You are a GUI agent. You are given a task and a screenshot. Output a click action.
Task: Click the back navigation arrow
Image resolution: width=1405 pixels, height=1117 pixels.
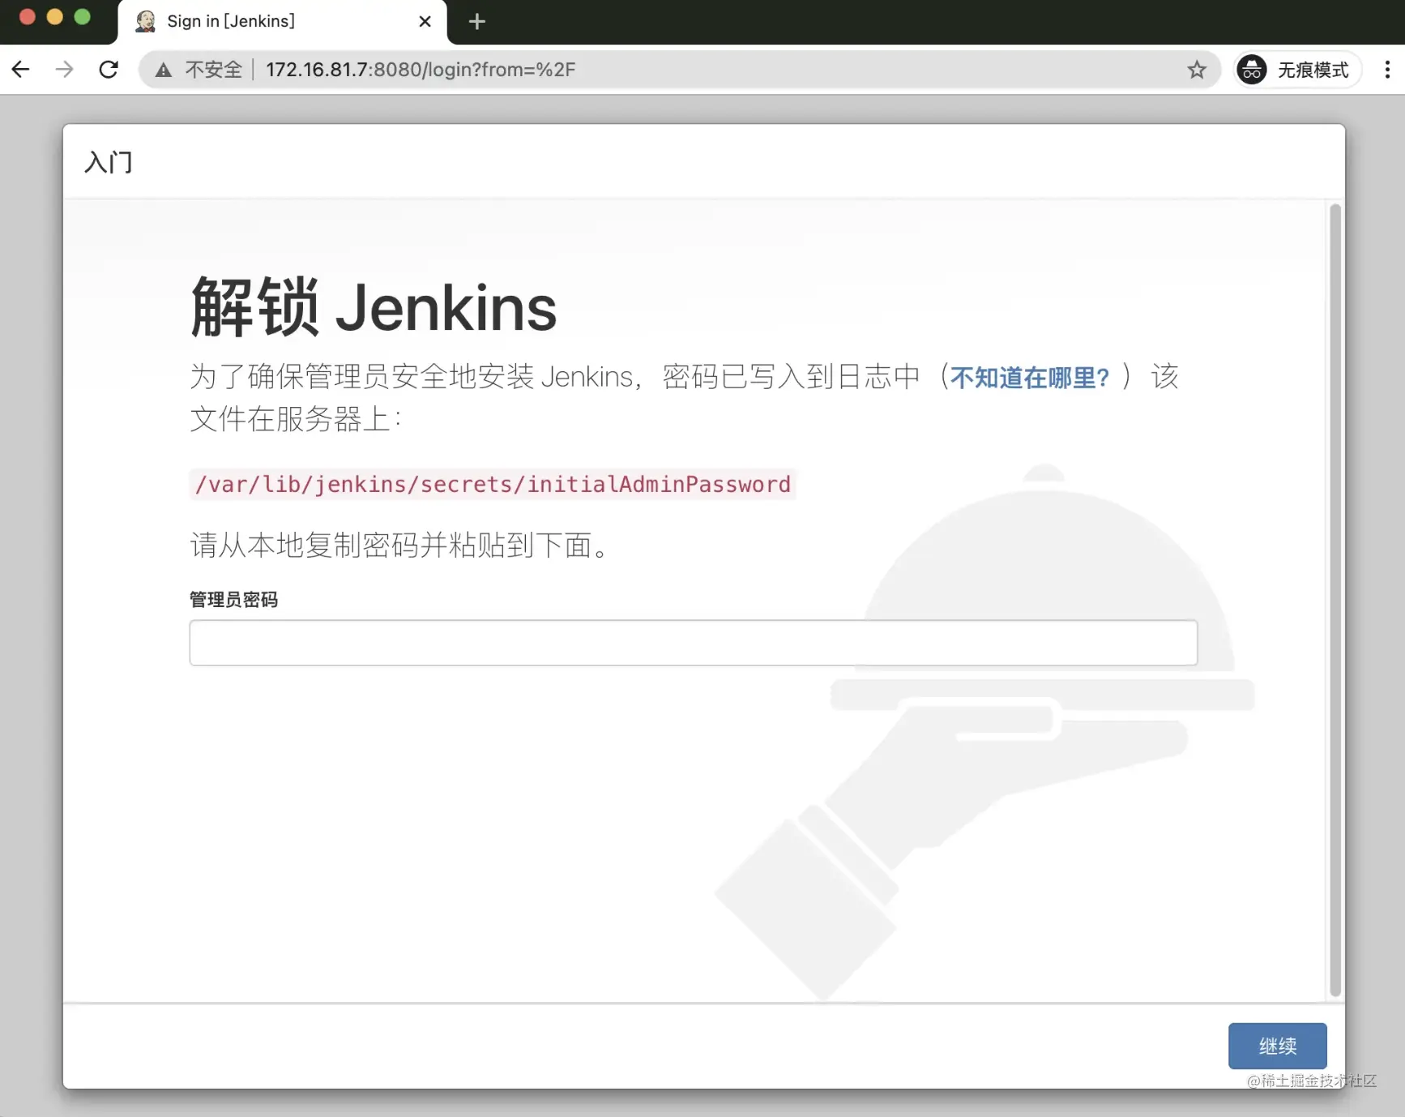click(20, 70)
